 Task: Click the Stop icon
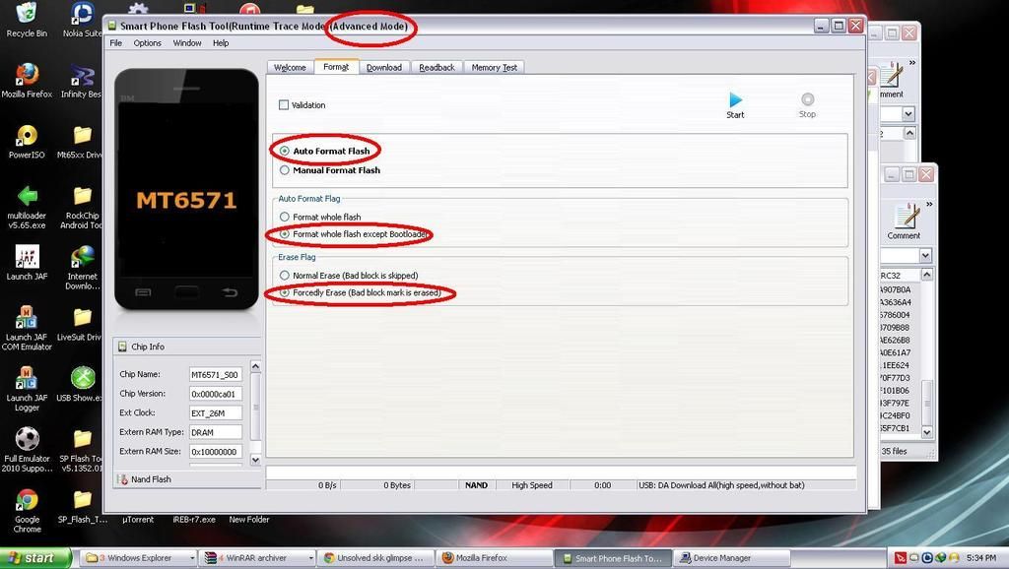point(807,100)
